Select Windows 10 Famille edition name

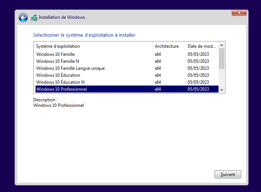(55, 54)
